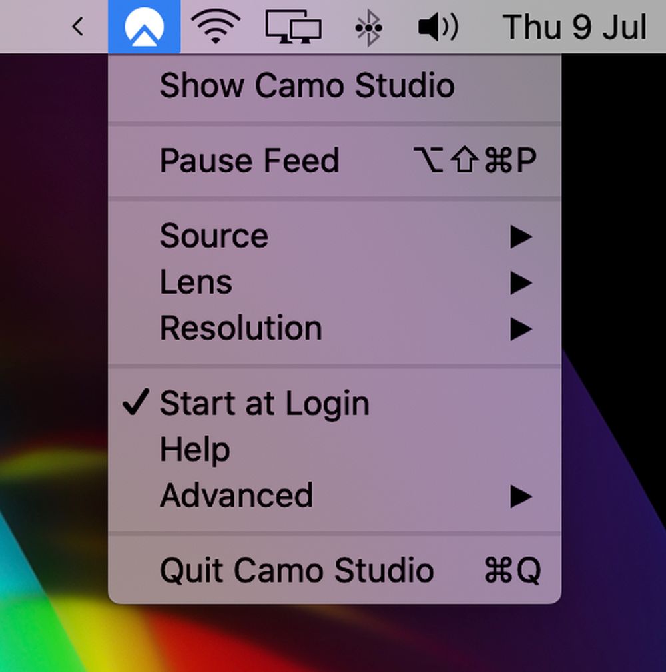Expand the Advanced submenu arrow
Image resolution: width=666 pixels, height=672 pixels.
[x=521, y=497]
